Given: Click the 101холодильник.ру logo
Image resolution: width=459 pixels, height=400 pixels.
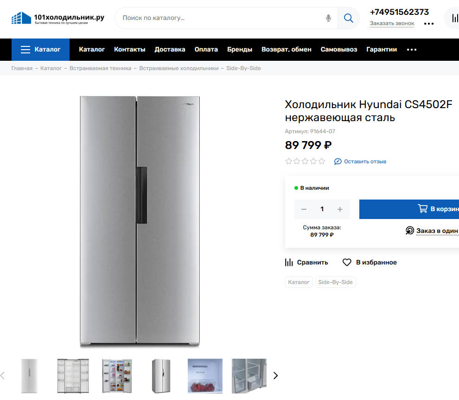Looking at the screenshot, I should (x=58, y=19).
